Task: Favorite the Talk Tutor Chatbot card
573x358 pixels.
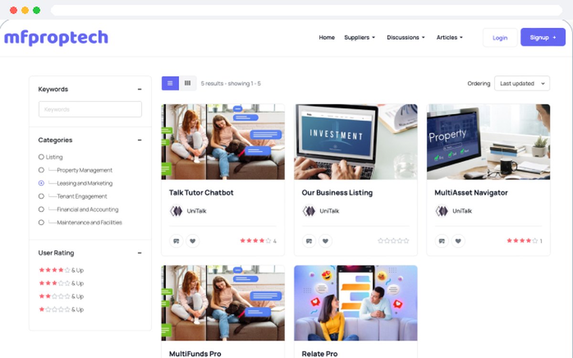Action: [193, 241]
